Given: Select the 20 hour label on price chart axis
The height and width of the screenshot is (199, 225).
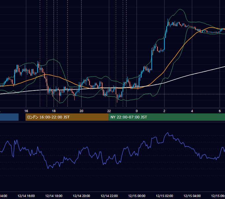Looking at the screenshot, I should 81,111.
